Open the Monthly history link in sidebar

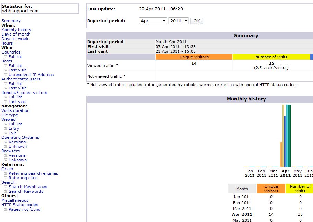(x=16, y=30)
